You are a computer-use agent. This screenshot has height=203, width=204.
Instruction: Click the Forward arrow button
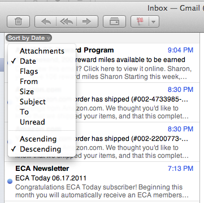point(87,21)
